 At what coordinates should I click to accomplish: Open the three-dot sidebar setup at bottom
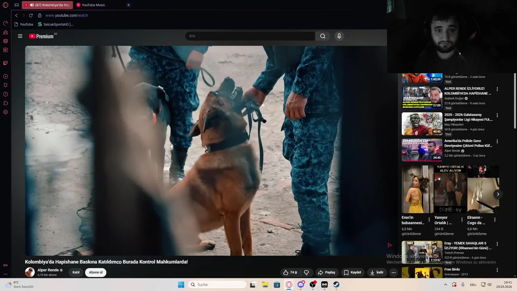point(6,274)
